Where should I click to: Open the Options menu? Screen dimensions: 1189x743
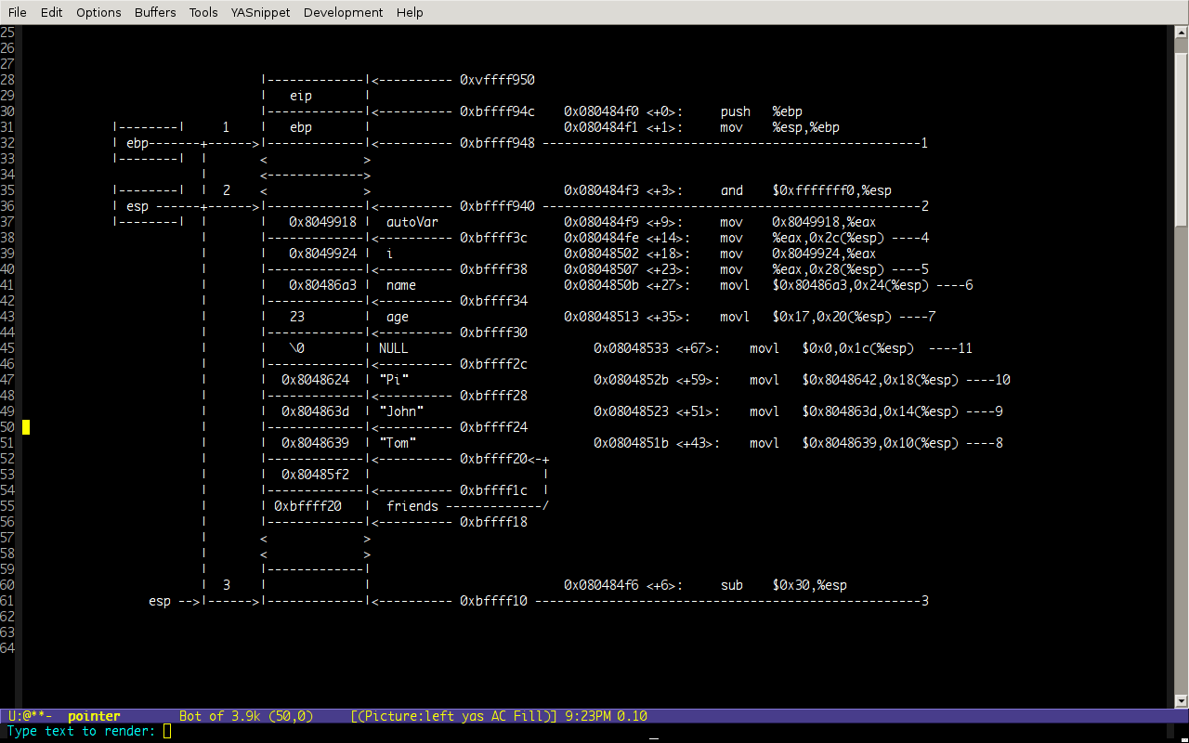pyautogui.click(x=98, y=12)
